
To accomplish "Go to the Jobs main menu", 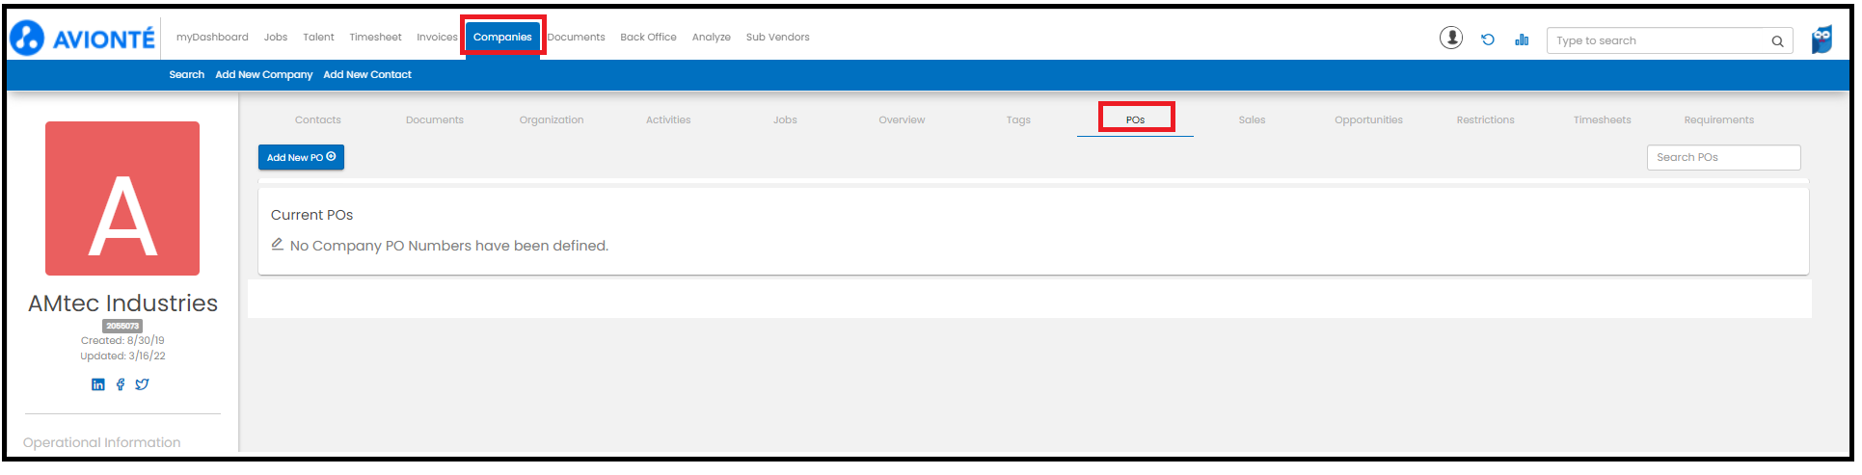I will tap(276, 38).
